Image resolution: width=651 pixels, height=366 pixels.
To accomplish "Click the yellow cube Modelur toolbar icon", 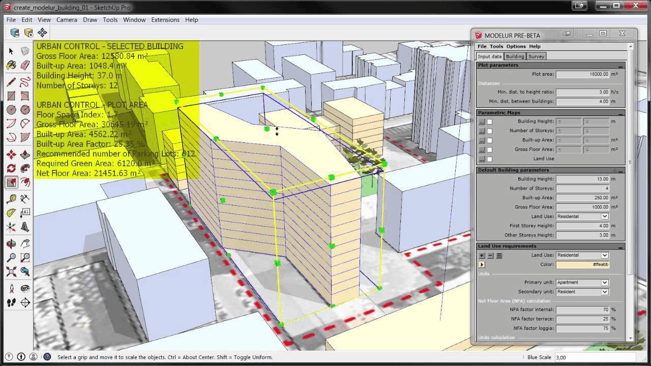I will click(28, 33).
